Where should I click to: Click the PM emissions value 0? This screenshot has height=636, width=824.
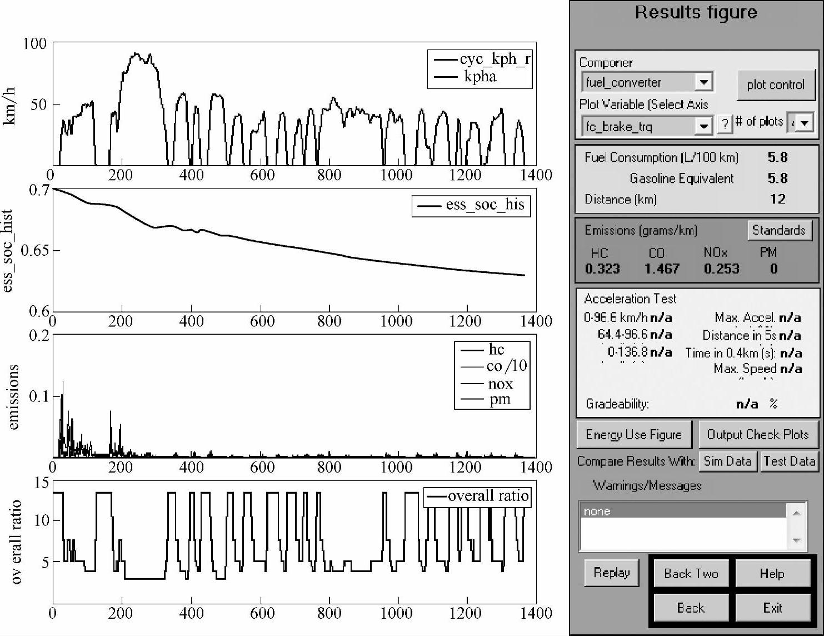774,269
